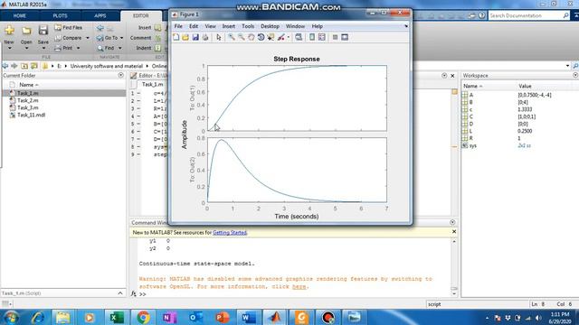Open Brush tool dropdown arrow in Figure
The image size is (579, 325).
coord(289,37)
